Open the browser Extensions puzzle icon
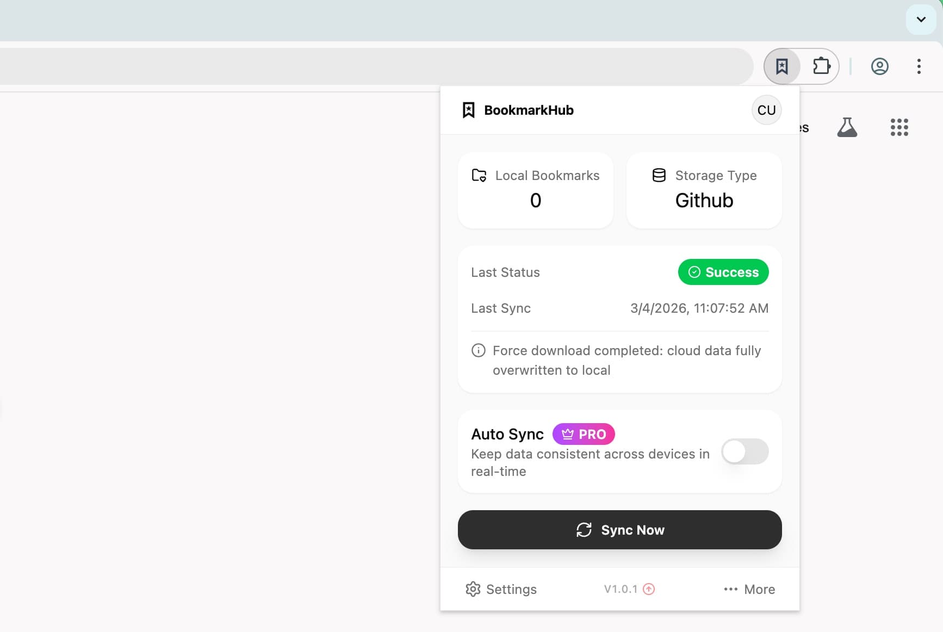The height and width of the screenshot is (632, 943). pyautogui.click(x=821, y=66)
